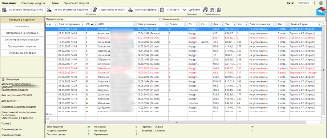Click 'Информация' panel header icon

pos(3,80)
